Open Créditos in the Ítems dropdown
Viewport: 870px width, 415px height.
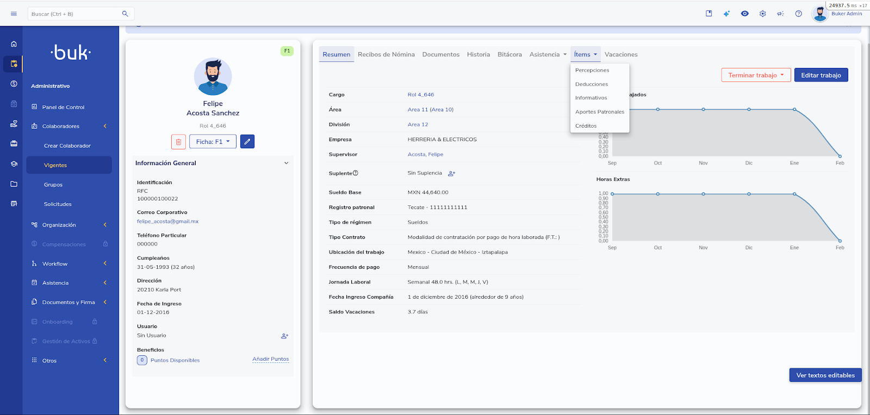[586, 126]
